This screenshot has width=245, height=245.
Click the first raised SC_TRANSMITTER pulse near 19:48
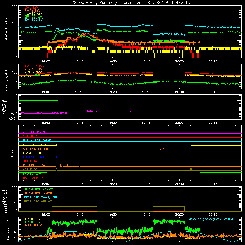coord(155,149)
